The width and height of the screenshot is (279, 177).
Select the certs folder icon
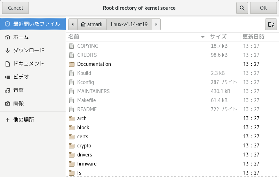click(72, 137)
